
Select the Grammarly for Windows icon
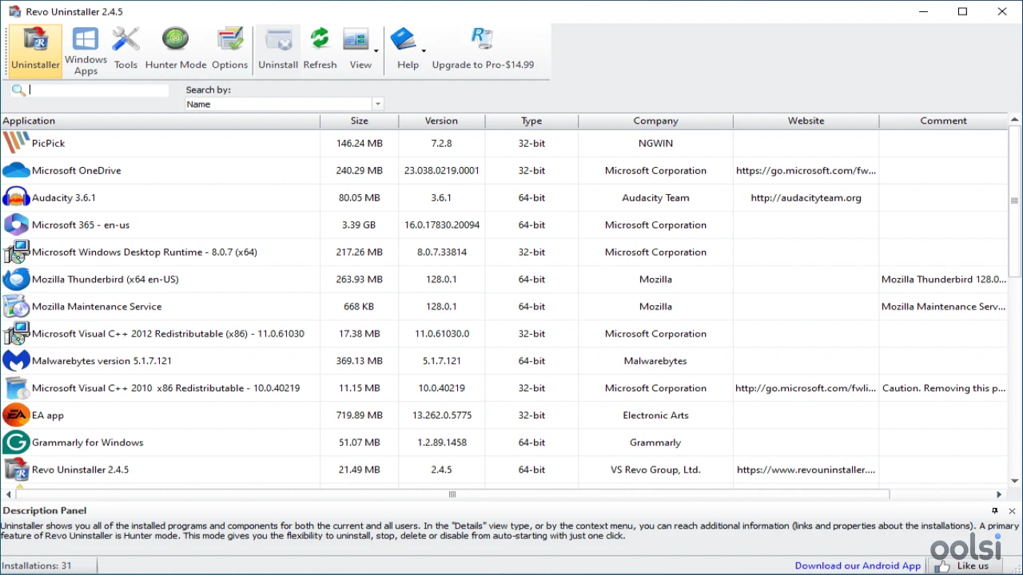pyautogui.click(x=16, y=442)
